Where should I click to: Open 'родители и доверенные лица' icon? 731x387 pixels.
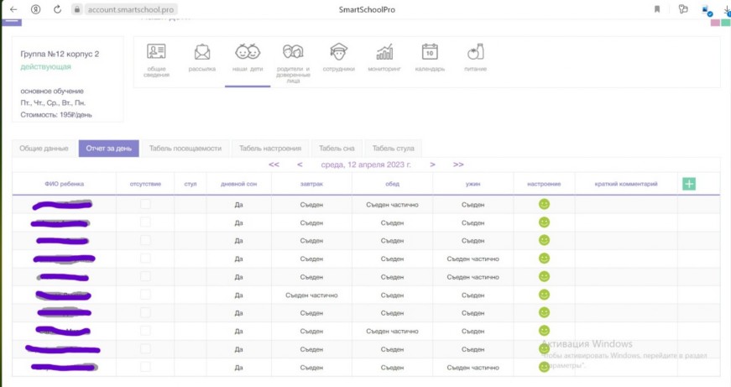tap(293, 52)
